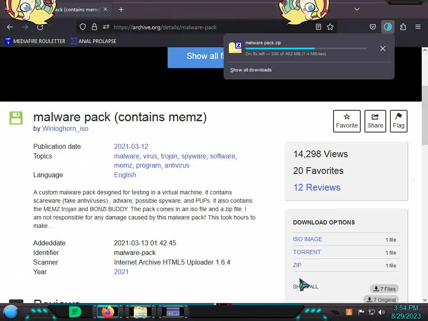Download the TORRENT option
The image size is (428, 321).
[x=307, y=252]
